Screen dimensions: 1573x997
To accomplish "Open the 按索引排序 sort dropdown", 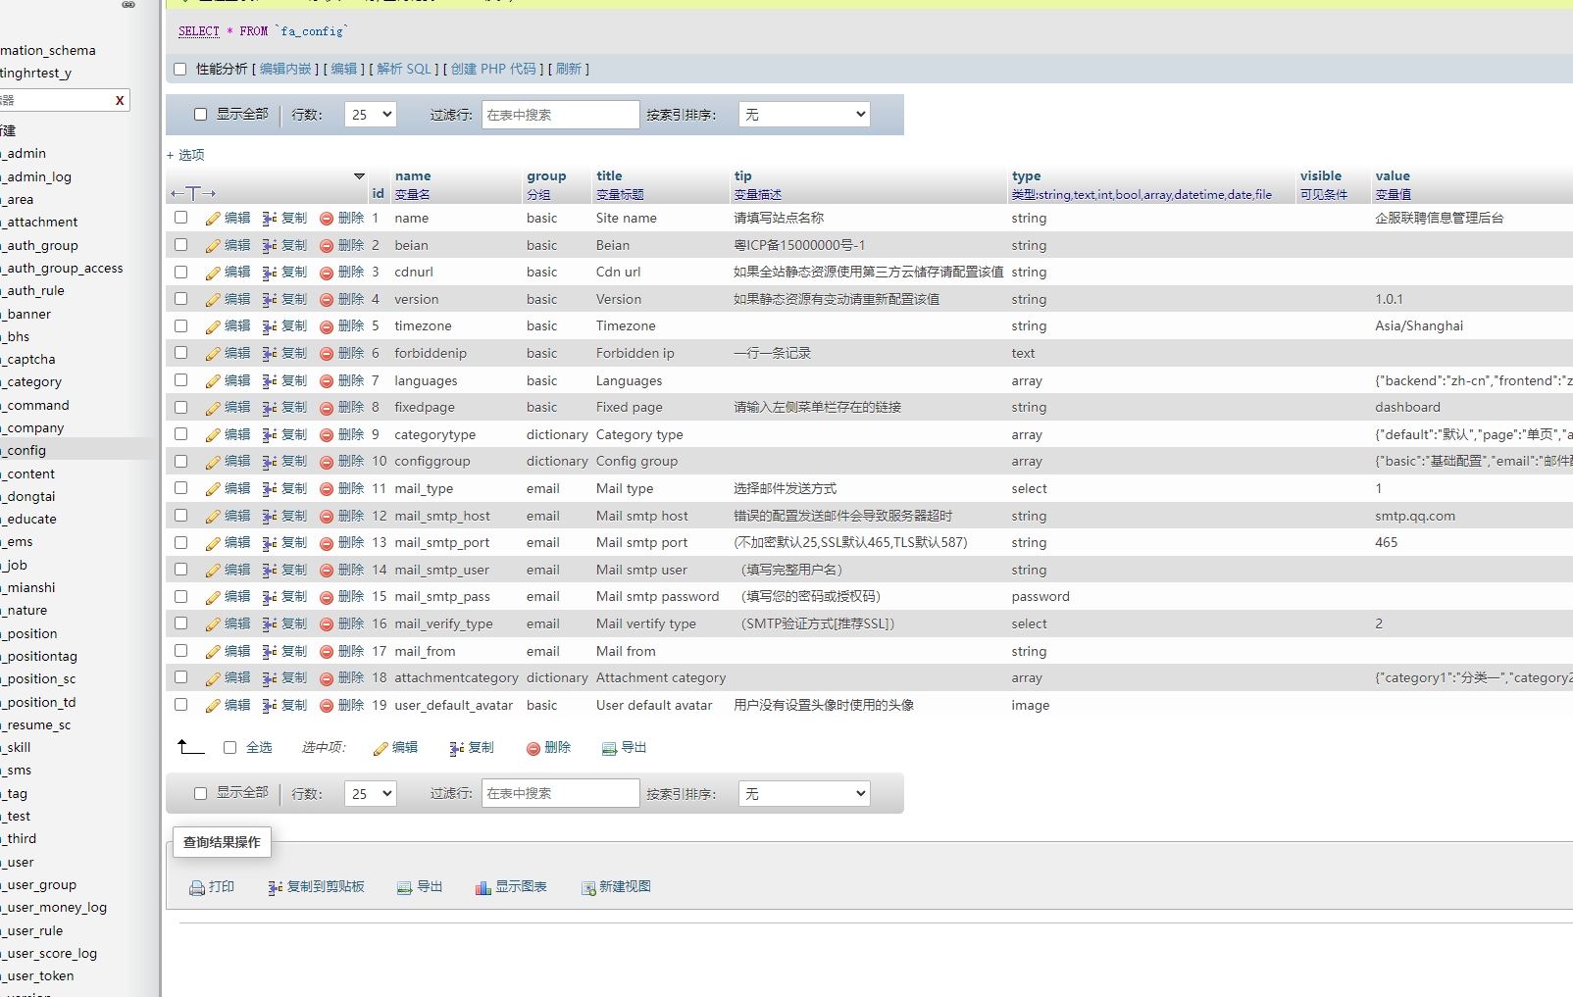I will pos(803,114).
